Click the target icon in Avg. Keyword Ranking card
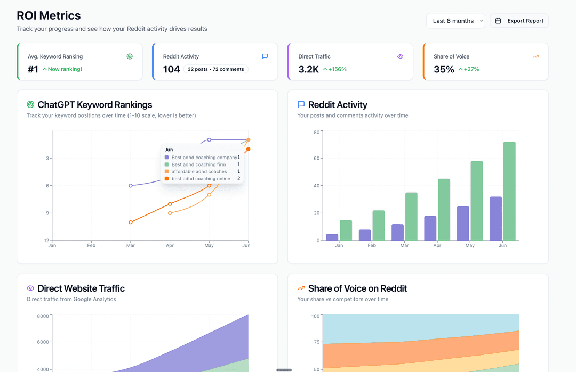The image size is (576, 372). point(130,56)
